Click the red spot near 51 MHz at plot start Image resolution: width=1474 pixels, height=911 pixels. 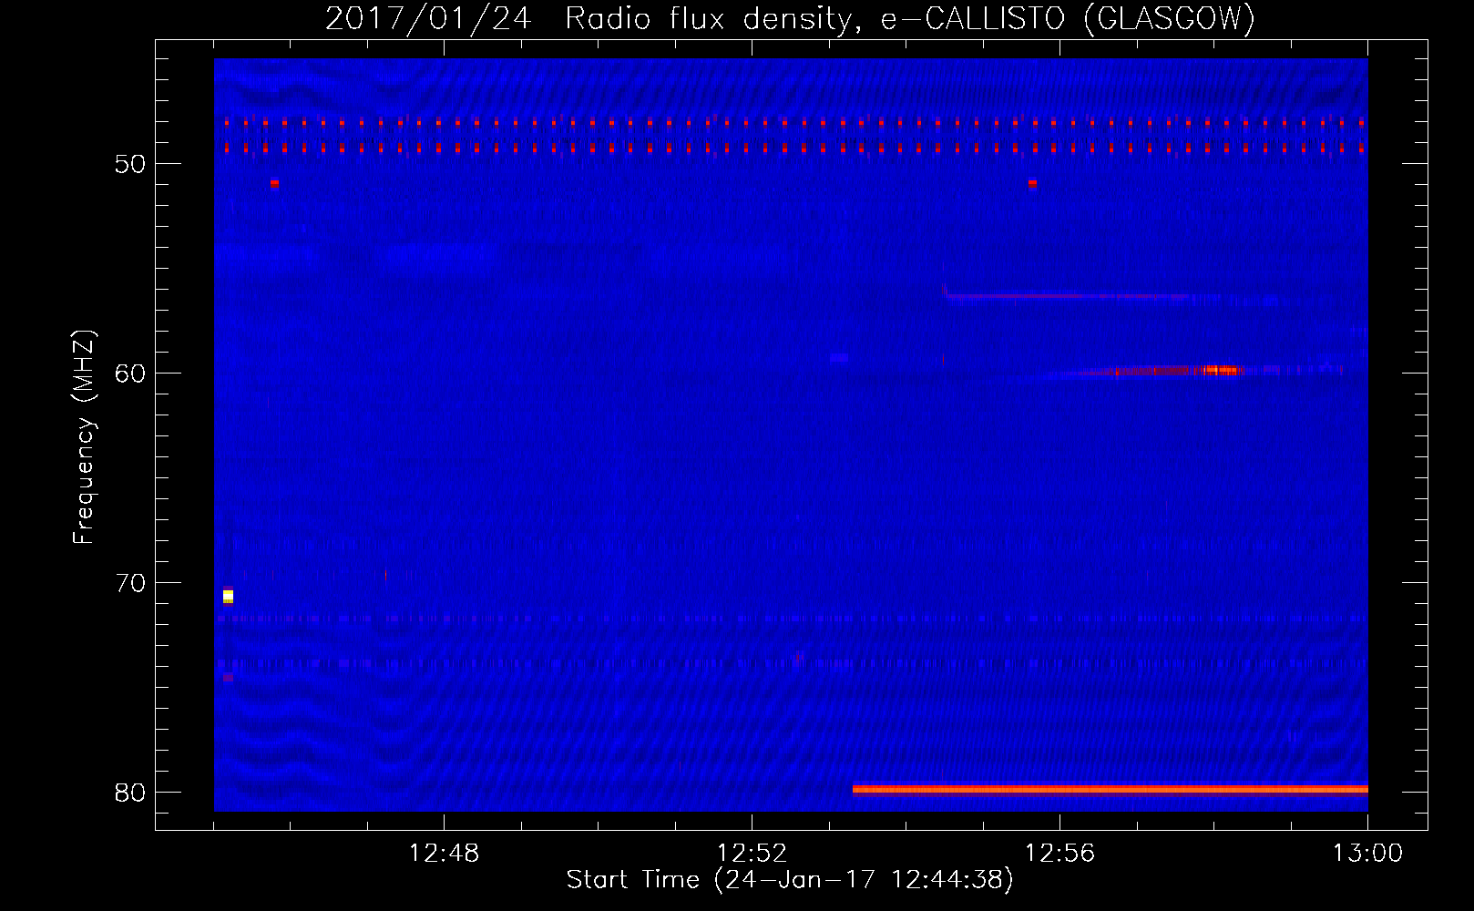pos(274,183)
